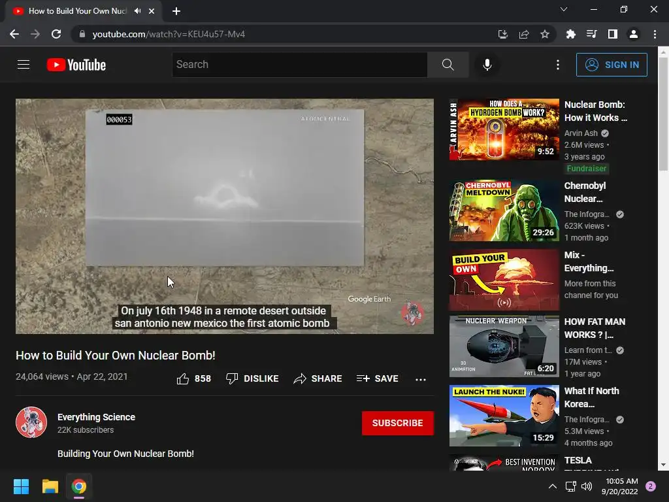The width and height of the screenshot is (669, 502).
Task: Go back with browser back arrow
Action: pyautogui.click(x=14, y=34)
